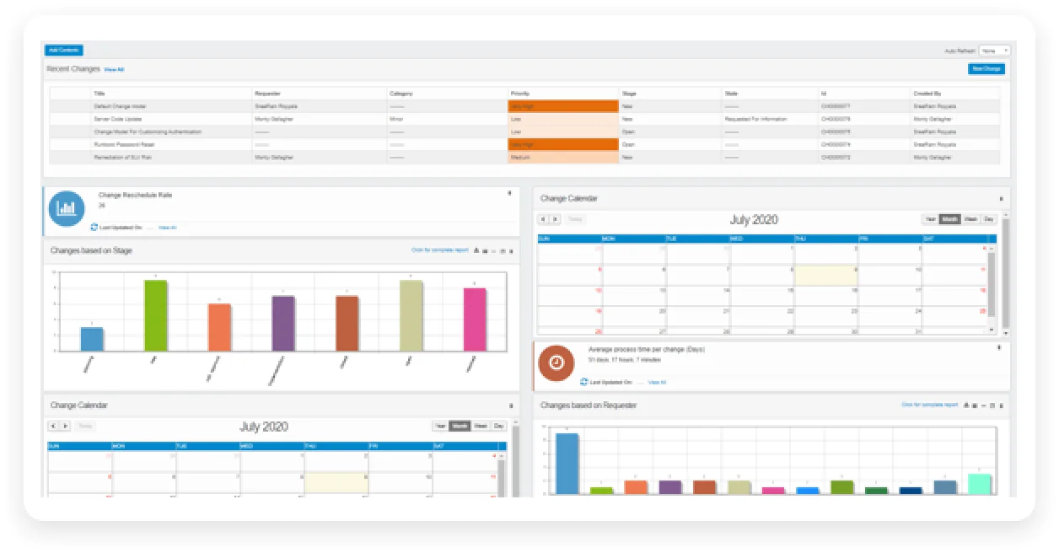This screenshot has height=553, width=1059.
Task: Click refresh icon in Average process time widget
Action: tap(584, 382)
